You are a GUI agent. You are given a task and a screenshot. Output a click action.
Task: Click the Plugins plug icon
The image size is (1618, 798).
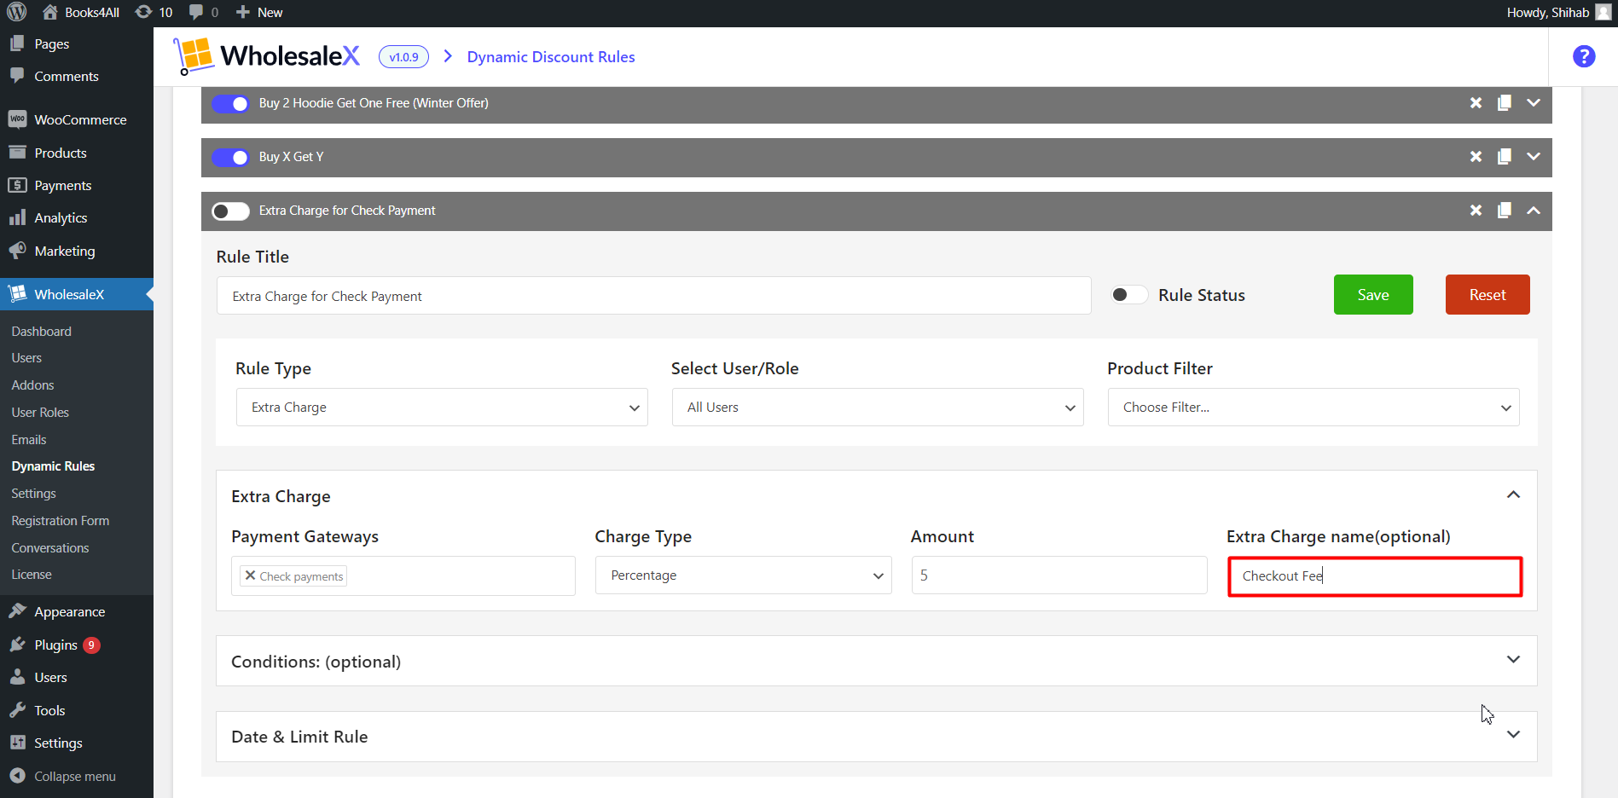pos(17,645)
